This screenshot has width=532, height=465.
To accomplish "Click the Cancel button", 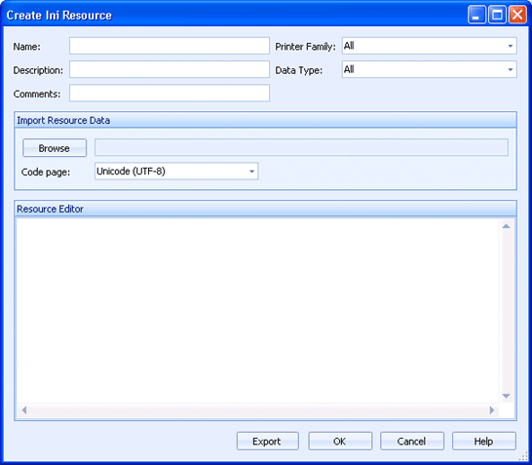I will click(x=412, y=442).
